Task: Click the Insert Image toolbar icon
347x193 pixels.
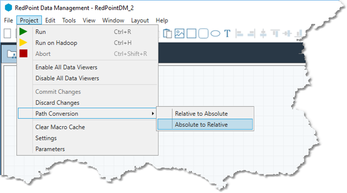Action: point(179,33)
